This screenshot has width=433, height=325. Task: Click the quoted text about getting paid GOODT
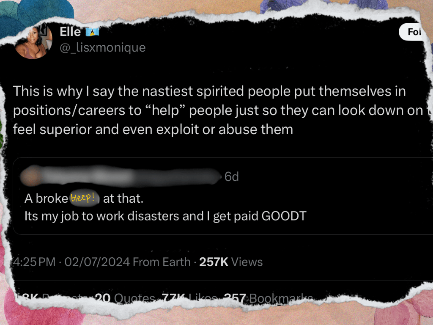pos(165,216)
